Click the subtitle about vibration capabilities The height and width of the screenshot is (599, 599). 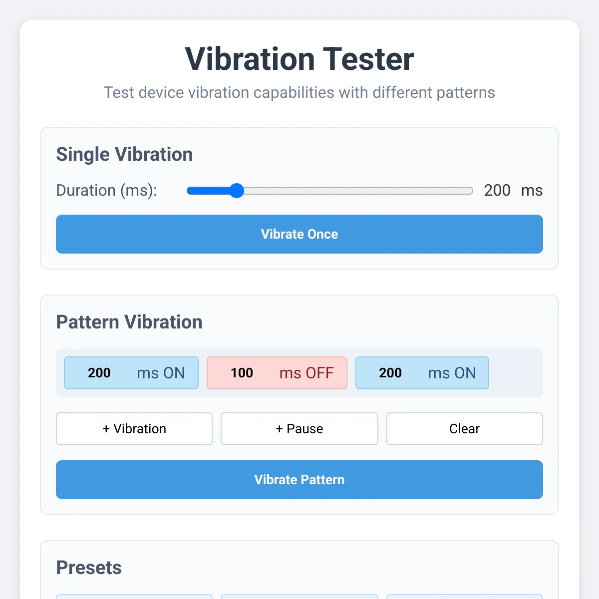299,92
